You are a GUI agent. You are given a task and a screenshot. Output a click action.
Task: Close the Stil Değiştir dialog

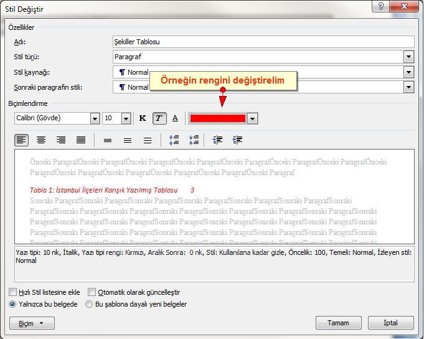pyautogui.click(x=404, y=6)
